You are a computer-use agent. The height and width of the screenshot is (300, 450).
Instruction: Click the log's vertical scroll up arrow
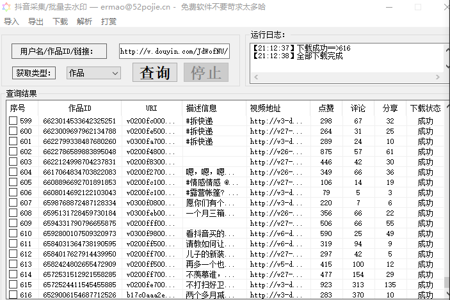[447, 50]
